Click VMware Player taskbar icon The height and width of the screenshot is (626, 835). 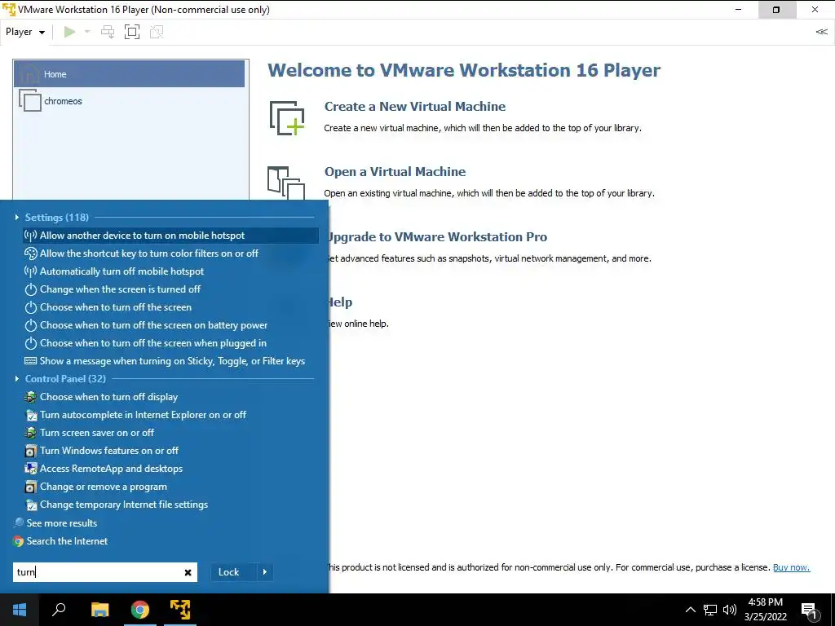[180, 610]
